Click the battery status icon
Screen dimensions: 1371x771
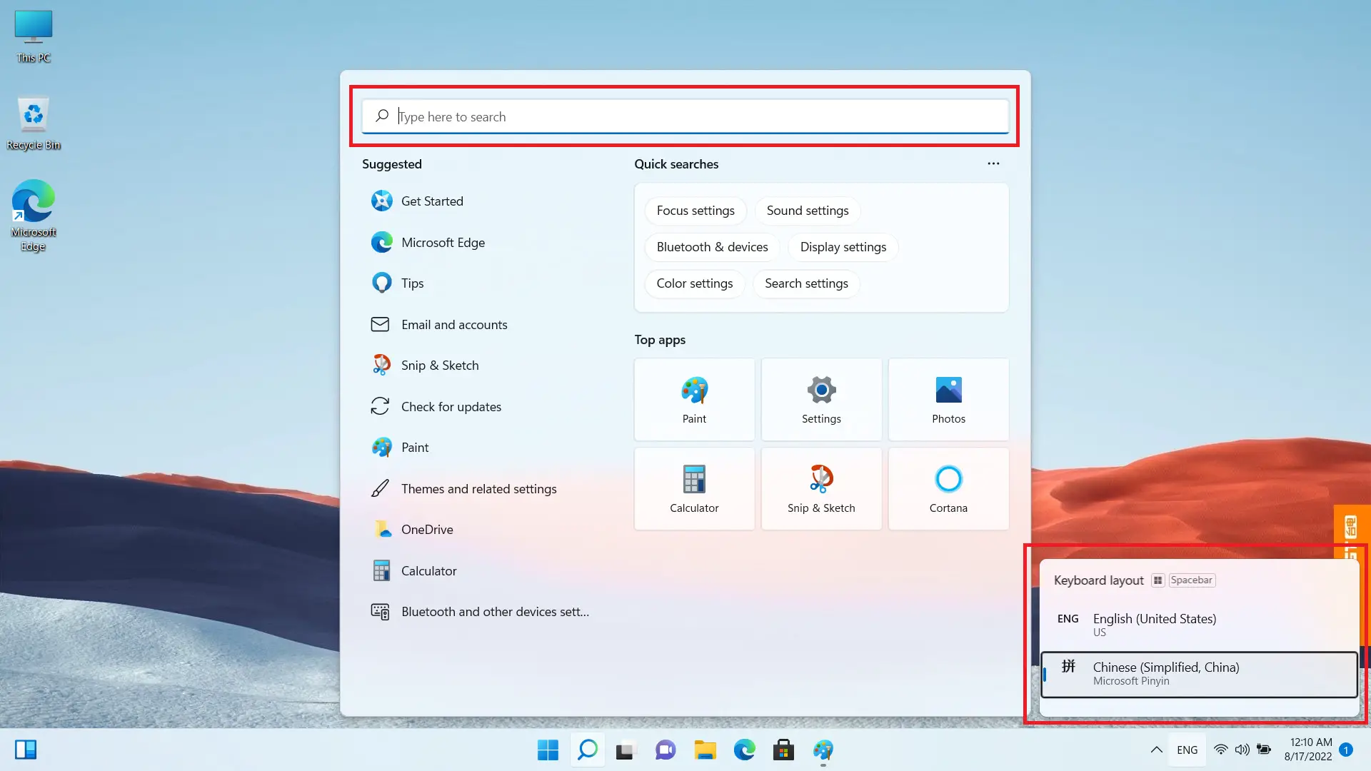1264,750
